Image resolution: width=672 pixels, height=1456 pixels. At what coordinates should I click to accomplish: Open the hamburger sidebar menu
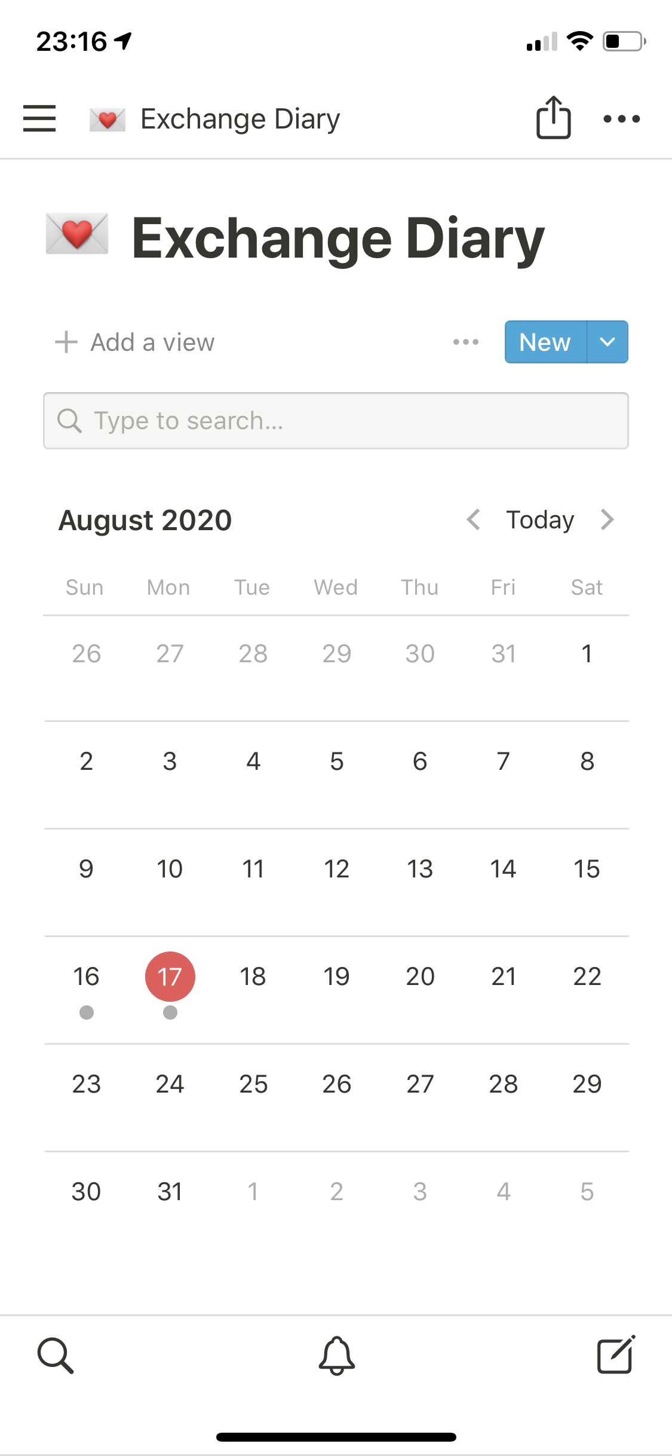(x=39, y=118)
